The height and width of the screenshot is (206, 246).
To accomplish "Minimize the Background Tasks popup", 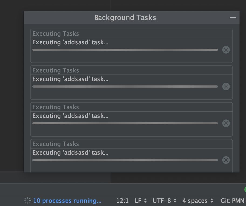I will tap(233, 18).
